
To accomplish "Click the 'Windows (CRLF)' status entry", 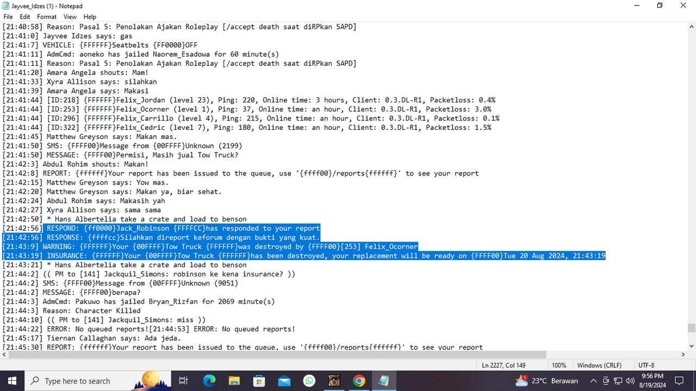I will pos(599,365).
